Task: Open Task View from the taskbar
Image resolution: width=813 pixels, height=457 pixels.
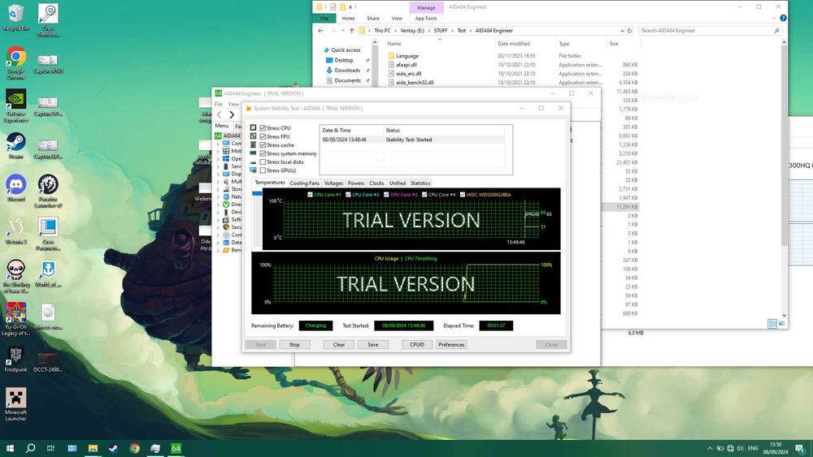Action: tap(50, 448)
